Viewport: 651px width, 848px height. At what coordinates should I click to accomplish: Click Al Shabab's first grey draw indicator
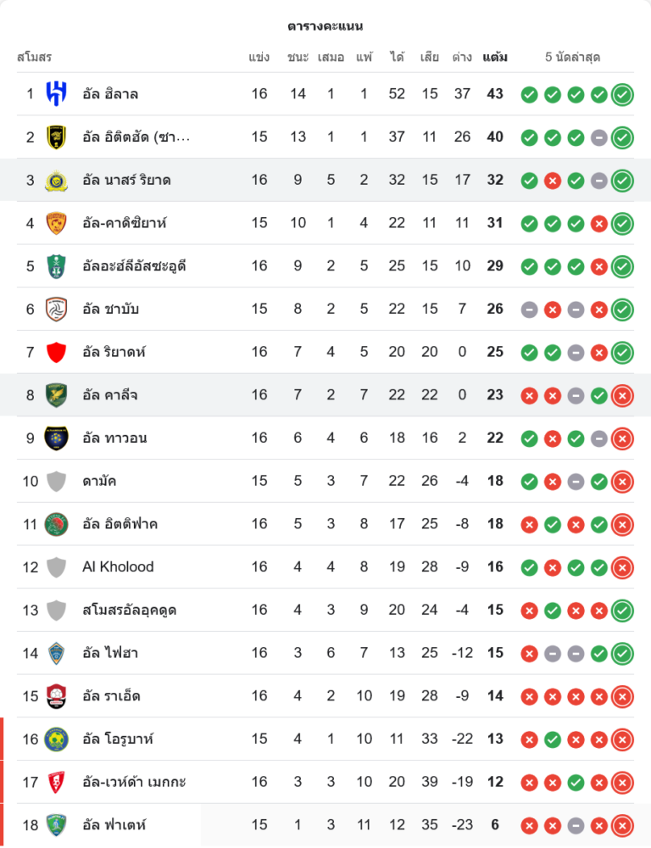(529, 309)
